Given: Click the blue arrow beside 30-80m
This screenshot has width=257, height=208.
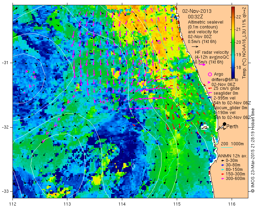Looking at the screenshot, I should tap(223, 165).
